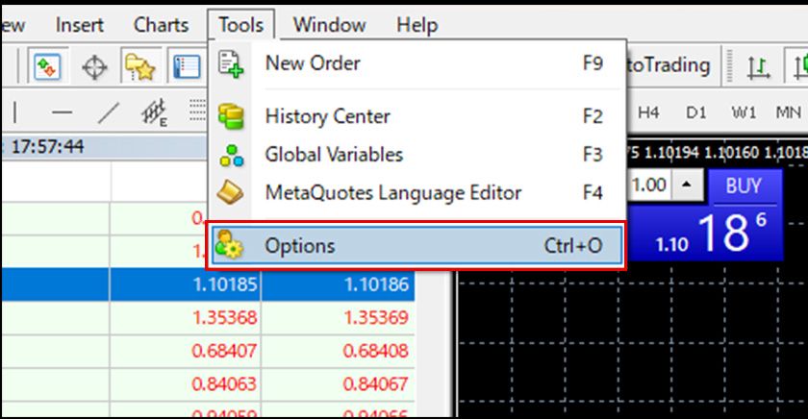Screen dimensions: 808x419
Task: Open the Charts menu
Action: click(x=161, y=25)
